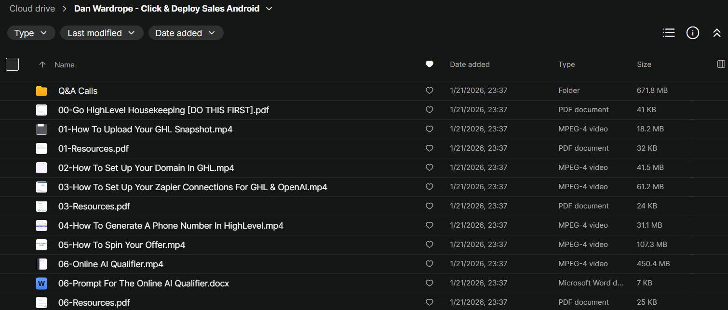Viewport: 728px width, 310px height.
Task: Favorite the Q&A Calls folder
Action: pyautogui.click(x=430, y=90)
